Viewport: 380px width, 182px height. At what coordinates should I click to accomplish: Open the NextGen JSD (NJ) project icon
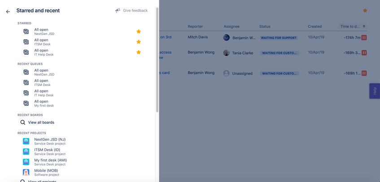(26, 141)
